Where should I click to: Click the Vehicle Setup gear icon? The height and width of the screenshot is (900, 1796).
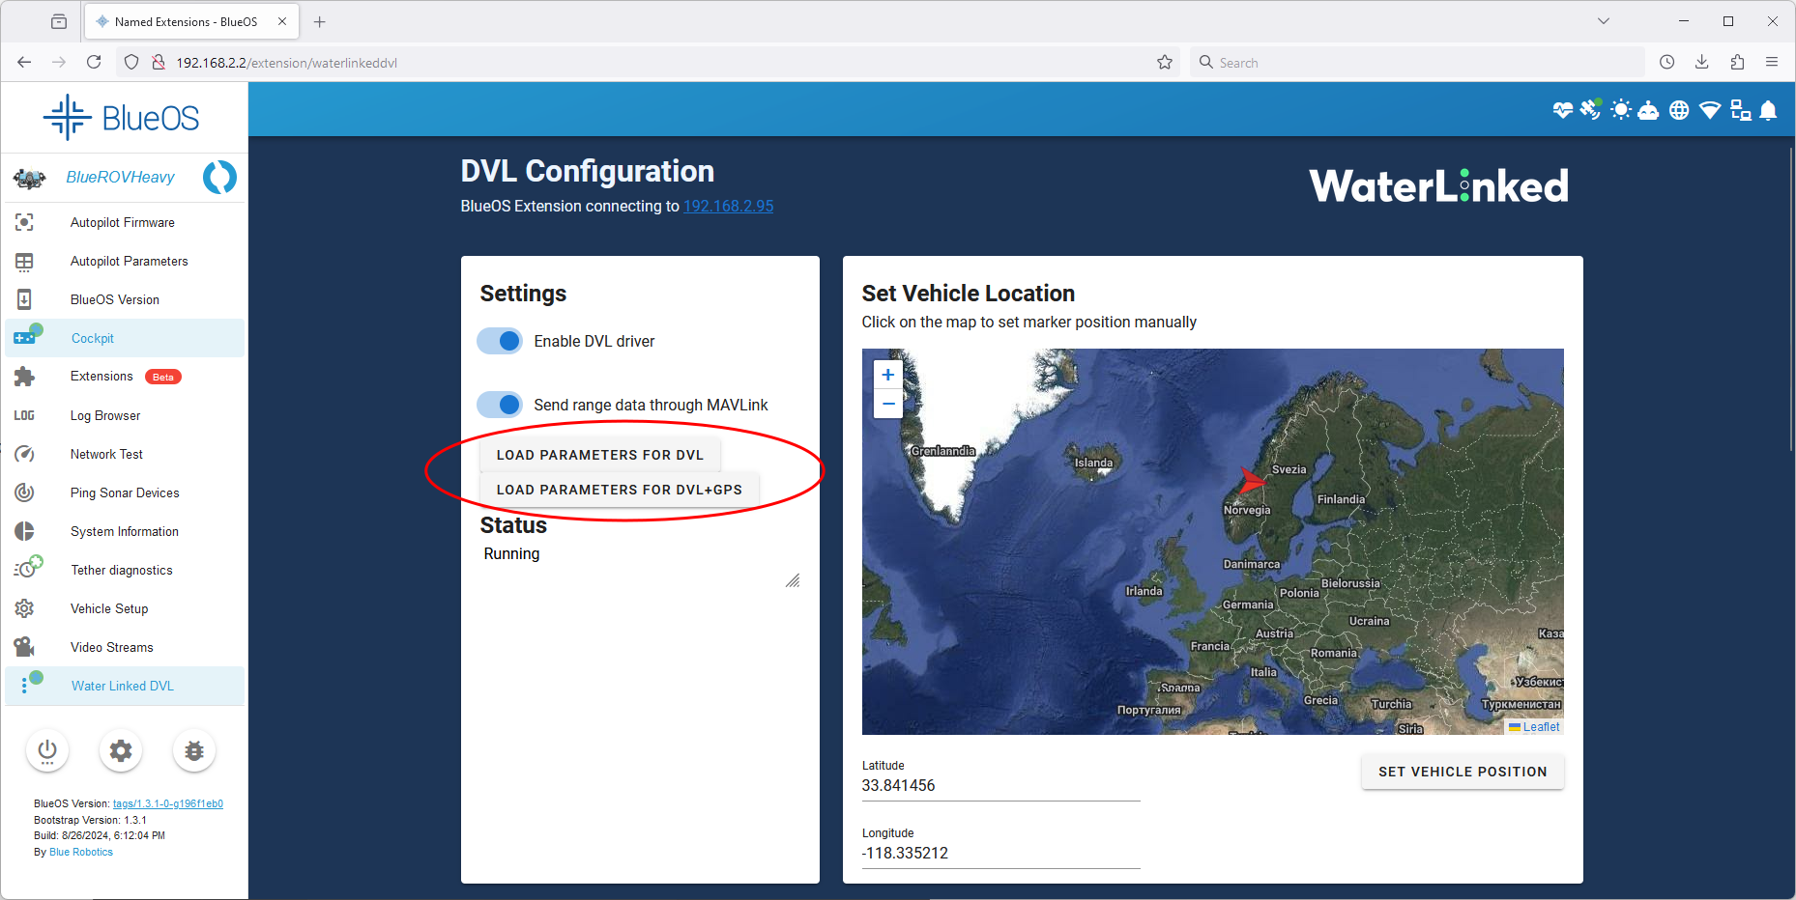(x=24, y=608)
